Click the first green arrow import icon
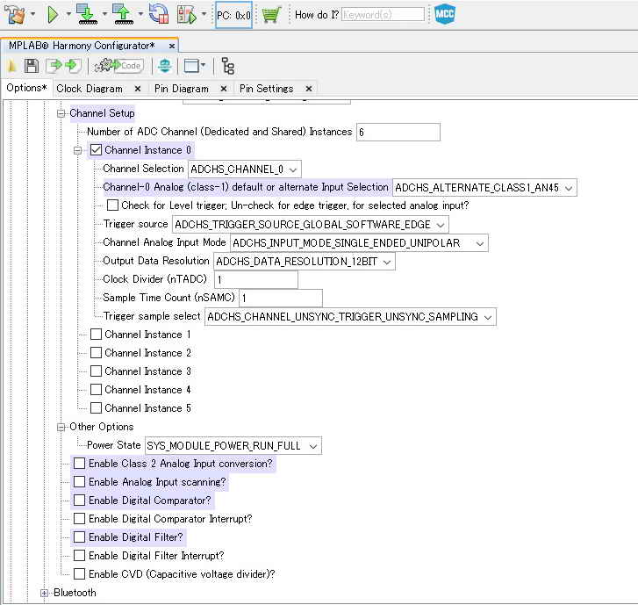Image resolution: width=638 pixels, height=605 pixels. [x=54, y=66]
